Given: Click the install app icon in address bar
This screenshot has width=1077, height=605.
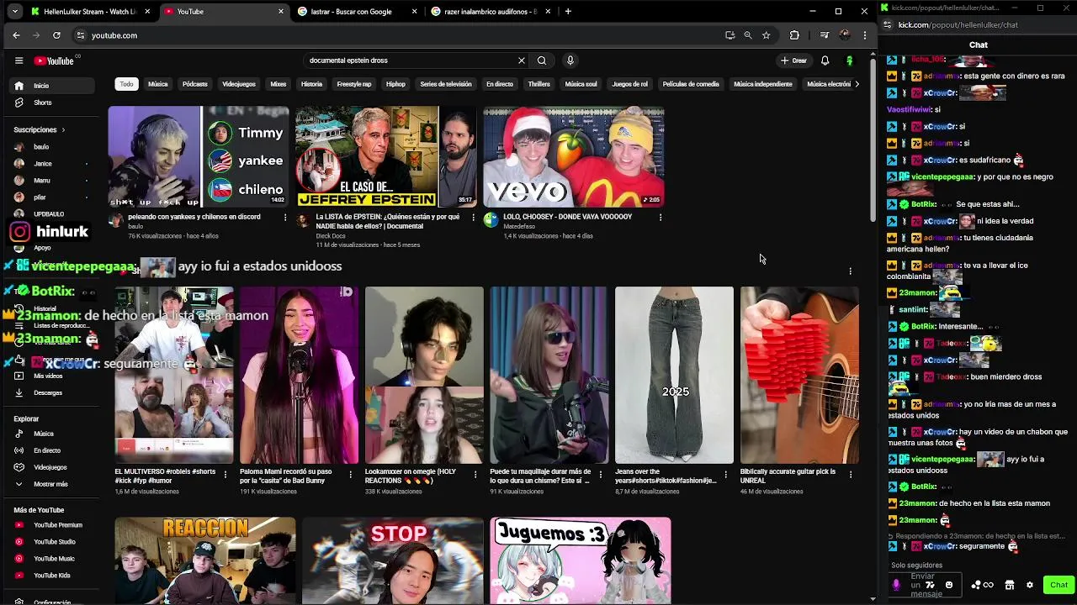Looking at the screenshot, I should (729, 35).
